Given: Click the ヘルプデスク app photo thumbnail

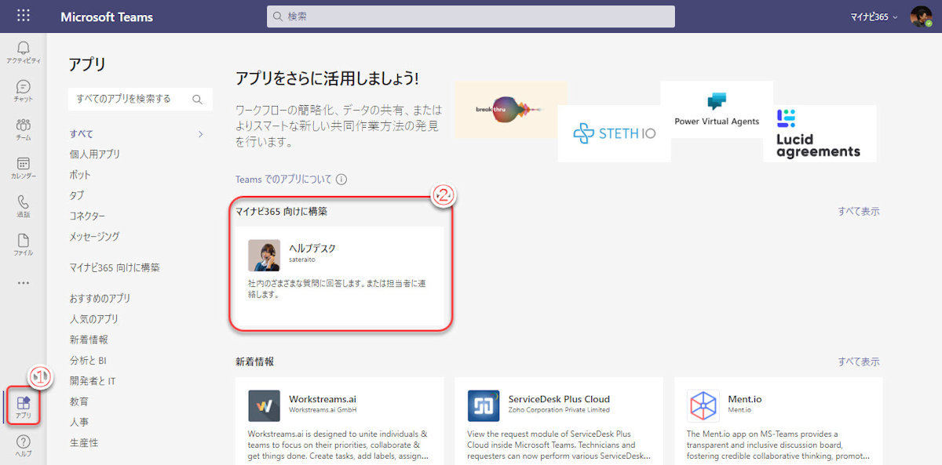Looking at the screenshot, I should 264,255.
